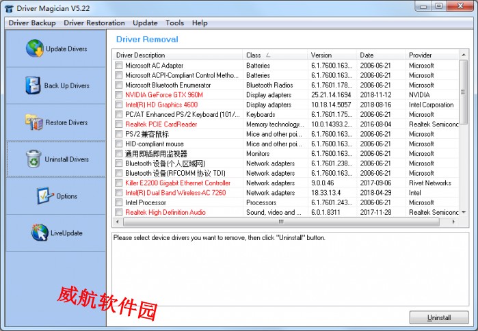The height and width of the screenshot is (331, 478).
Task: Open the Options label in the sidebar
Action: tap(67, 196)
